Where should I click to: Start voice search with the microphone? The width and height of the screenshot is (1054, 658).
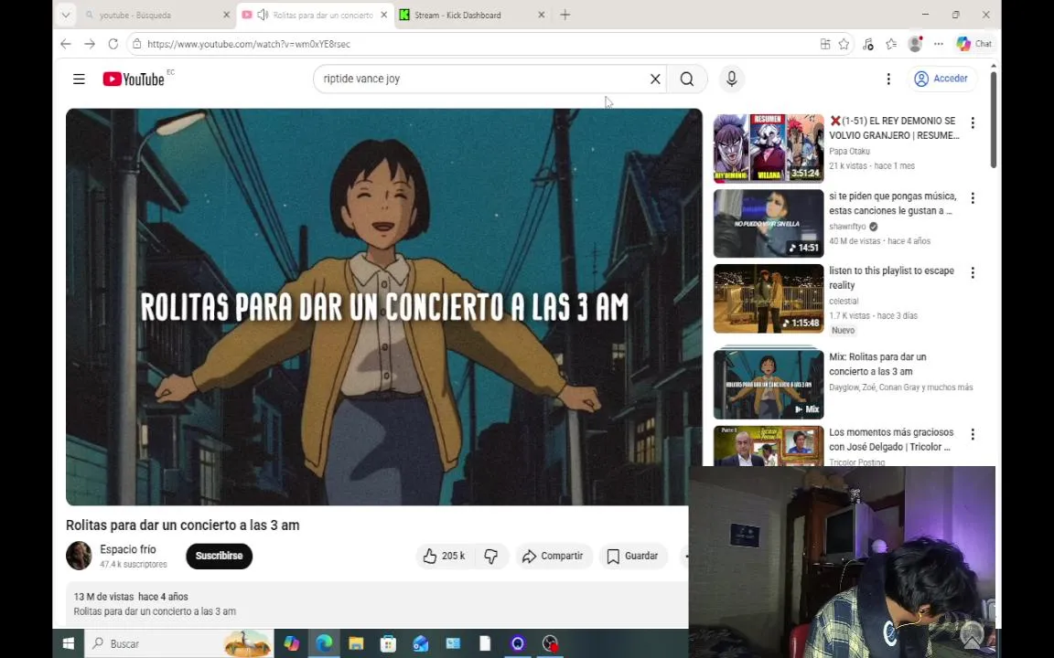[731, 79]
